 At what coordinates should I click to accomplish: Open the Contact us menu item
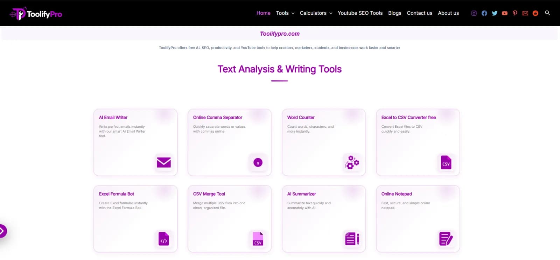pos(420,13)
